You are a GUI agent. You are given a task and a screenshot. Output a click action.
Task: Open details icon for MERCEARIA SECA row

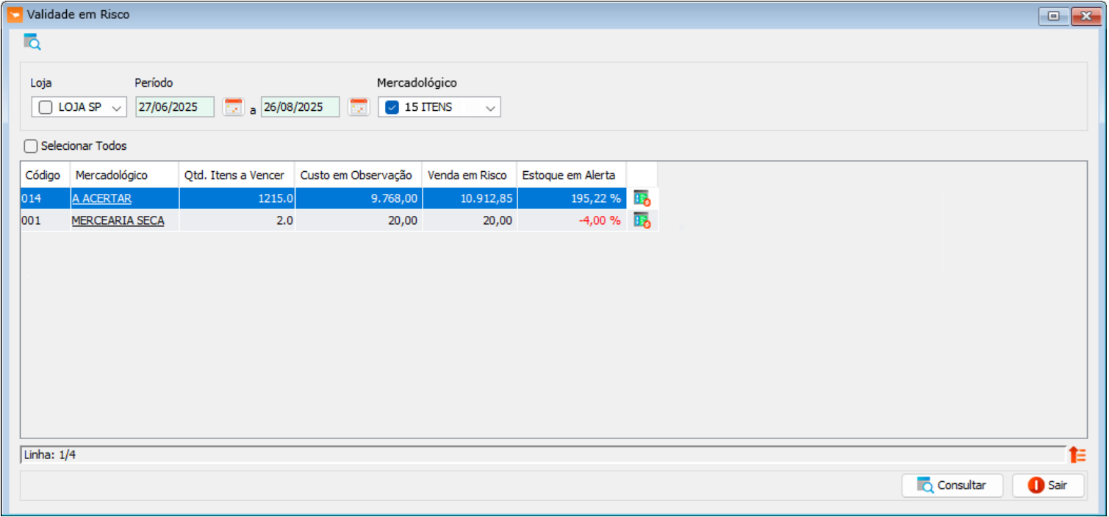click(642, 220)
